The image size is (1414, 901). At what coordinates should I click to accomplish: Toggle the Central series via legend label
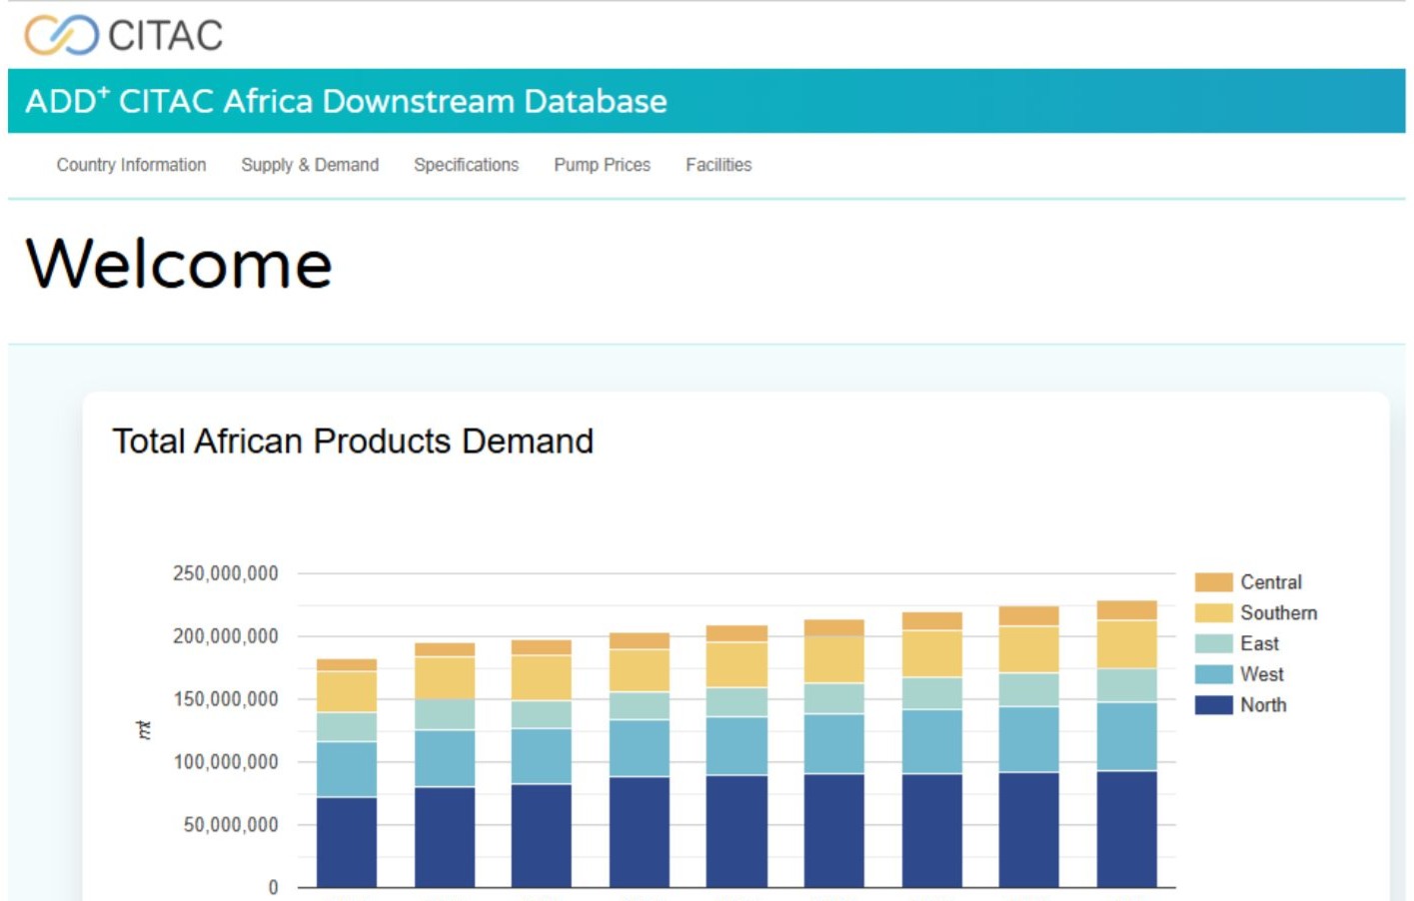1270,582
